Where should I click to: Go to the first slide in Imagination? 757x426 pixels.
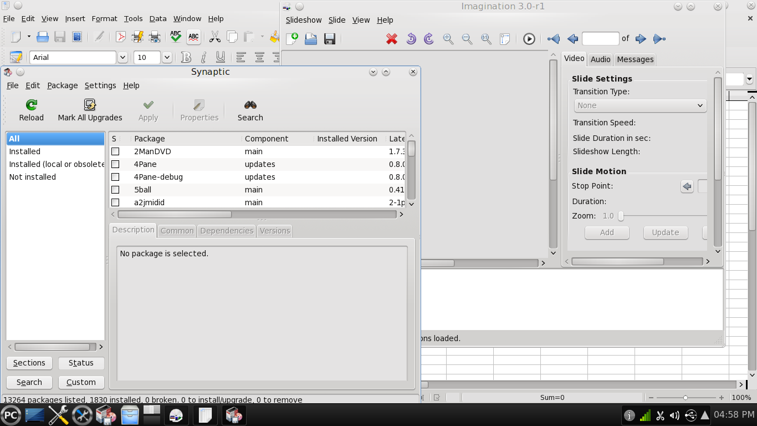pyautogui.click(x=554, y=39)
